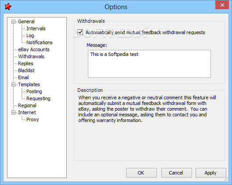Image resolution: width=232 pixels, height=185 pixels.
Task: Open the Regional settings page
Action: 27,105
